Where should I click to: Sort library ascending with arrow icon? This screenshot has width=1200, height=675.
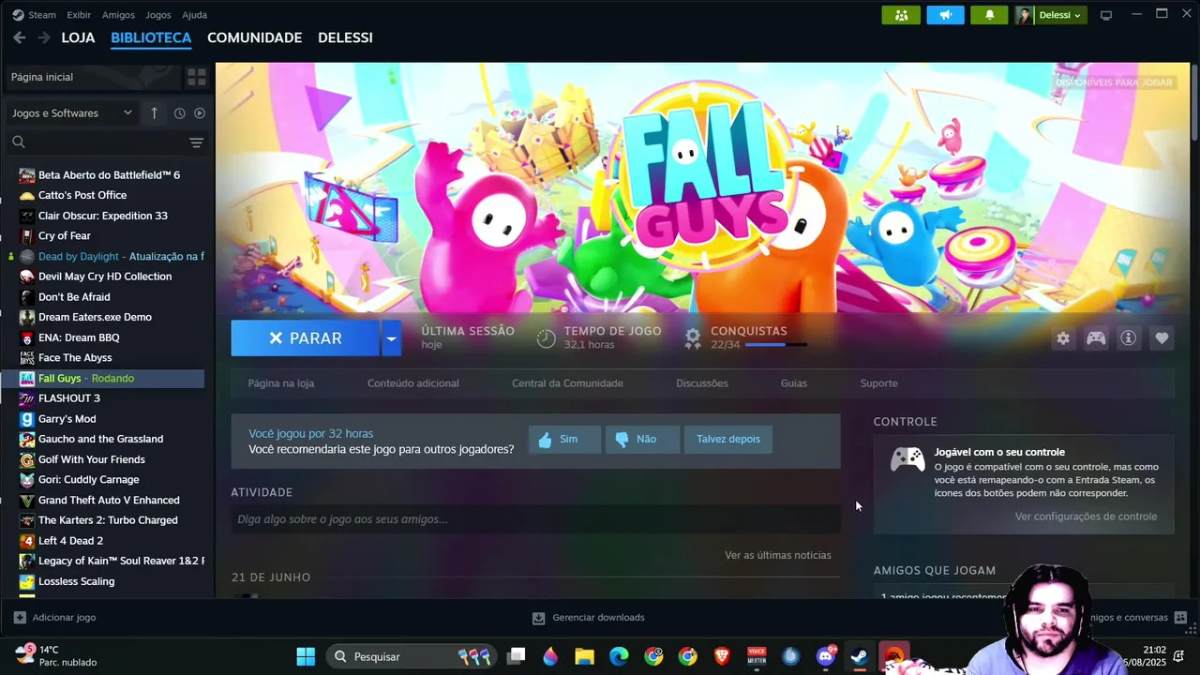(155, 112)
